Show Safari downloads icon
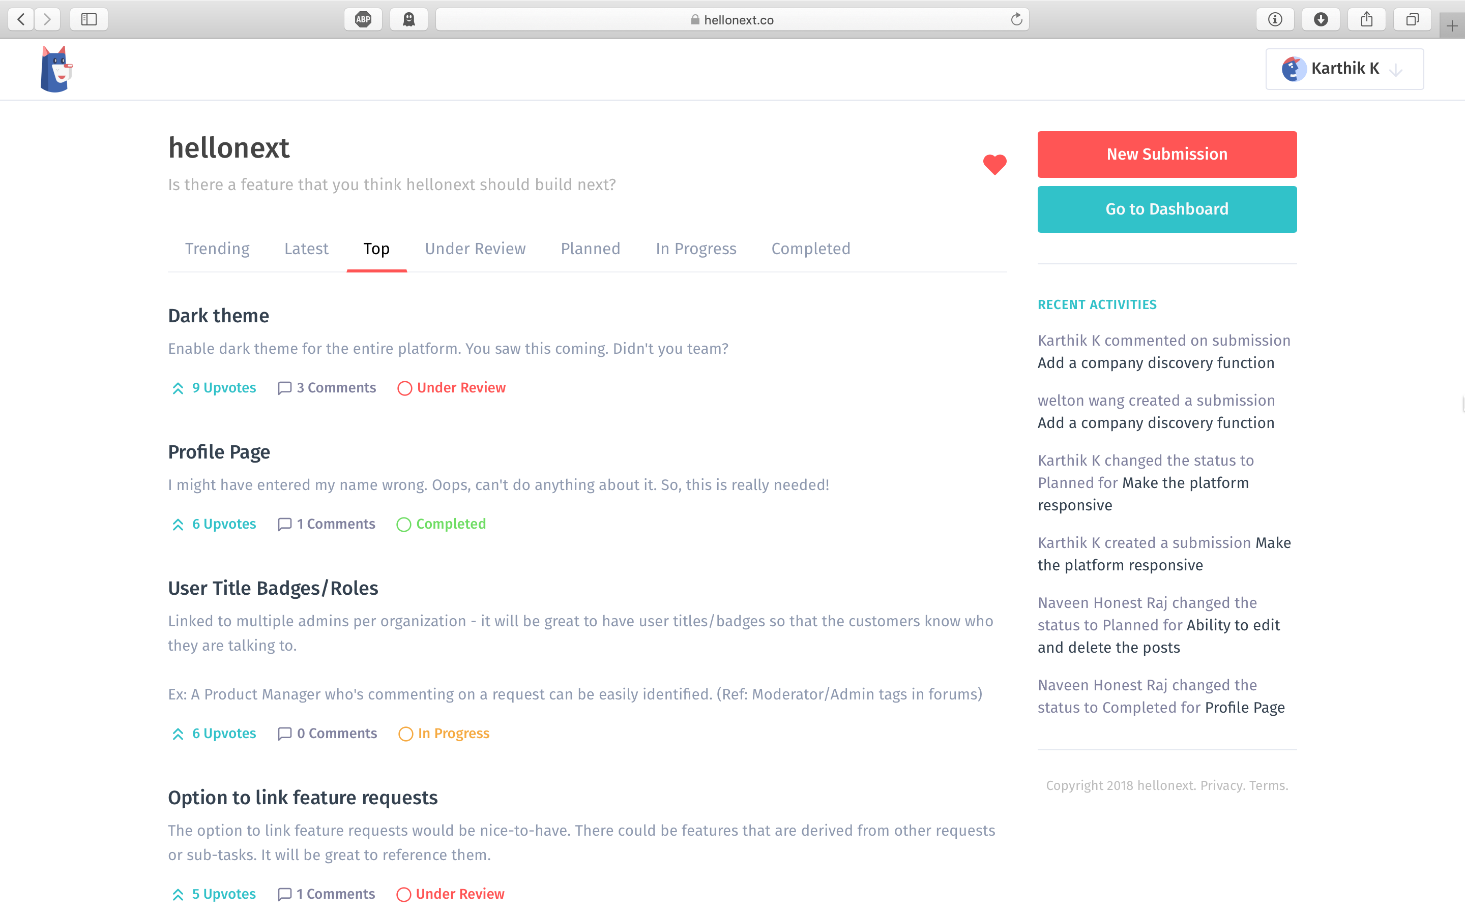This screenshot has width=1465, height=915. point(1321,19)
